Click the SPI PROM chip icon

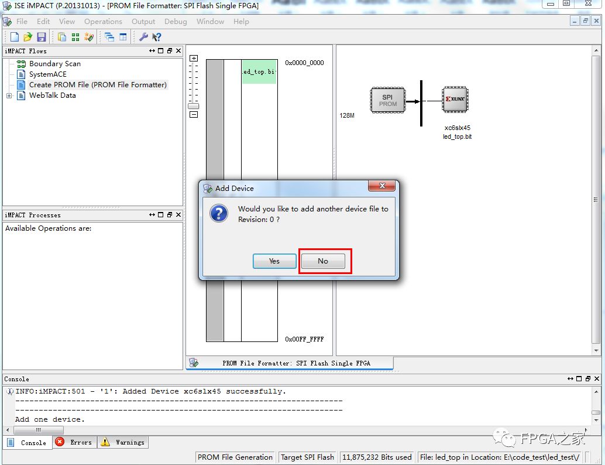point(387,100)
